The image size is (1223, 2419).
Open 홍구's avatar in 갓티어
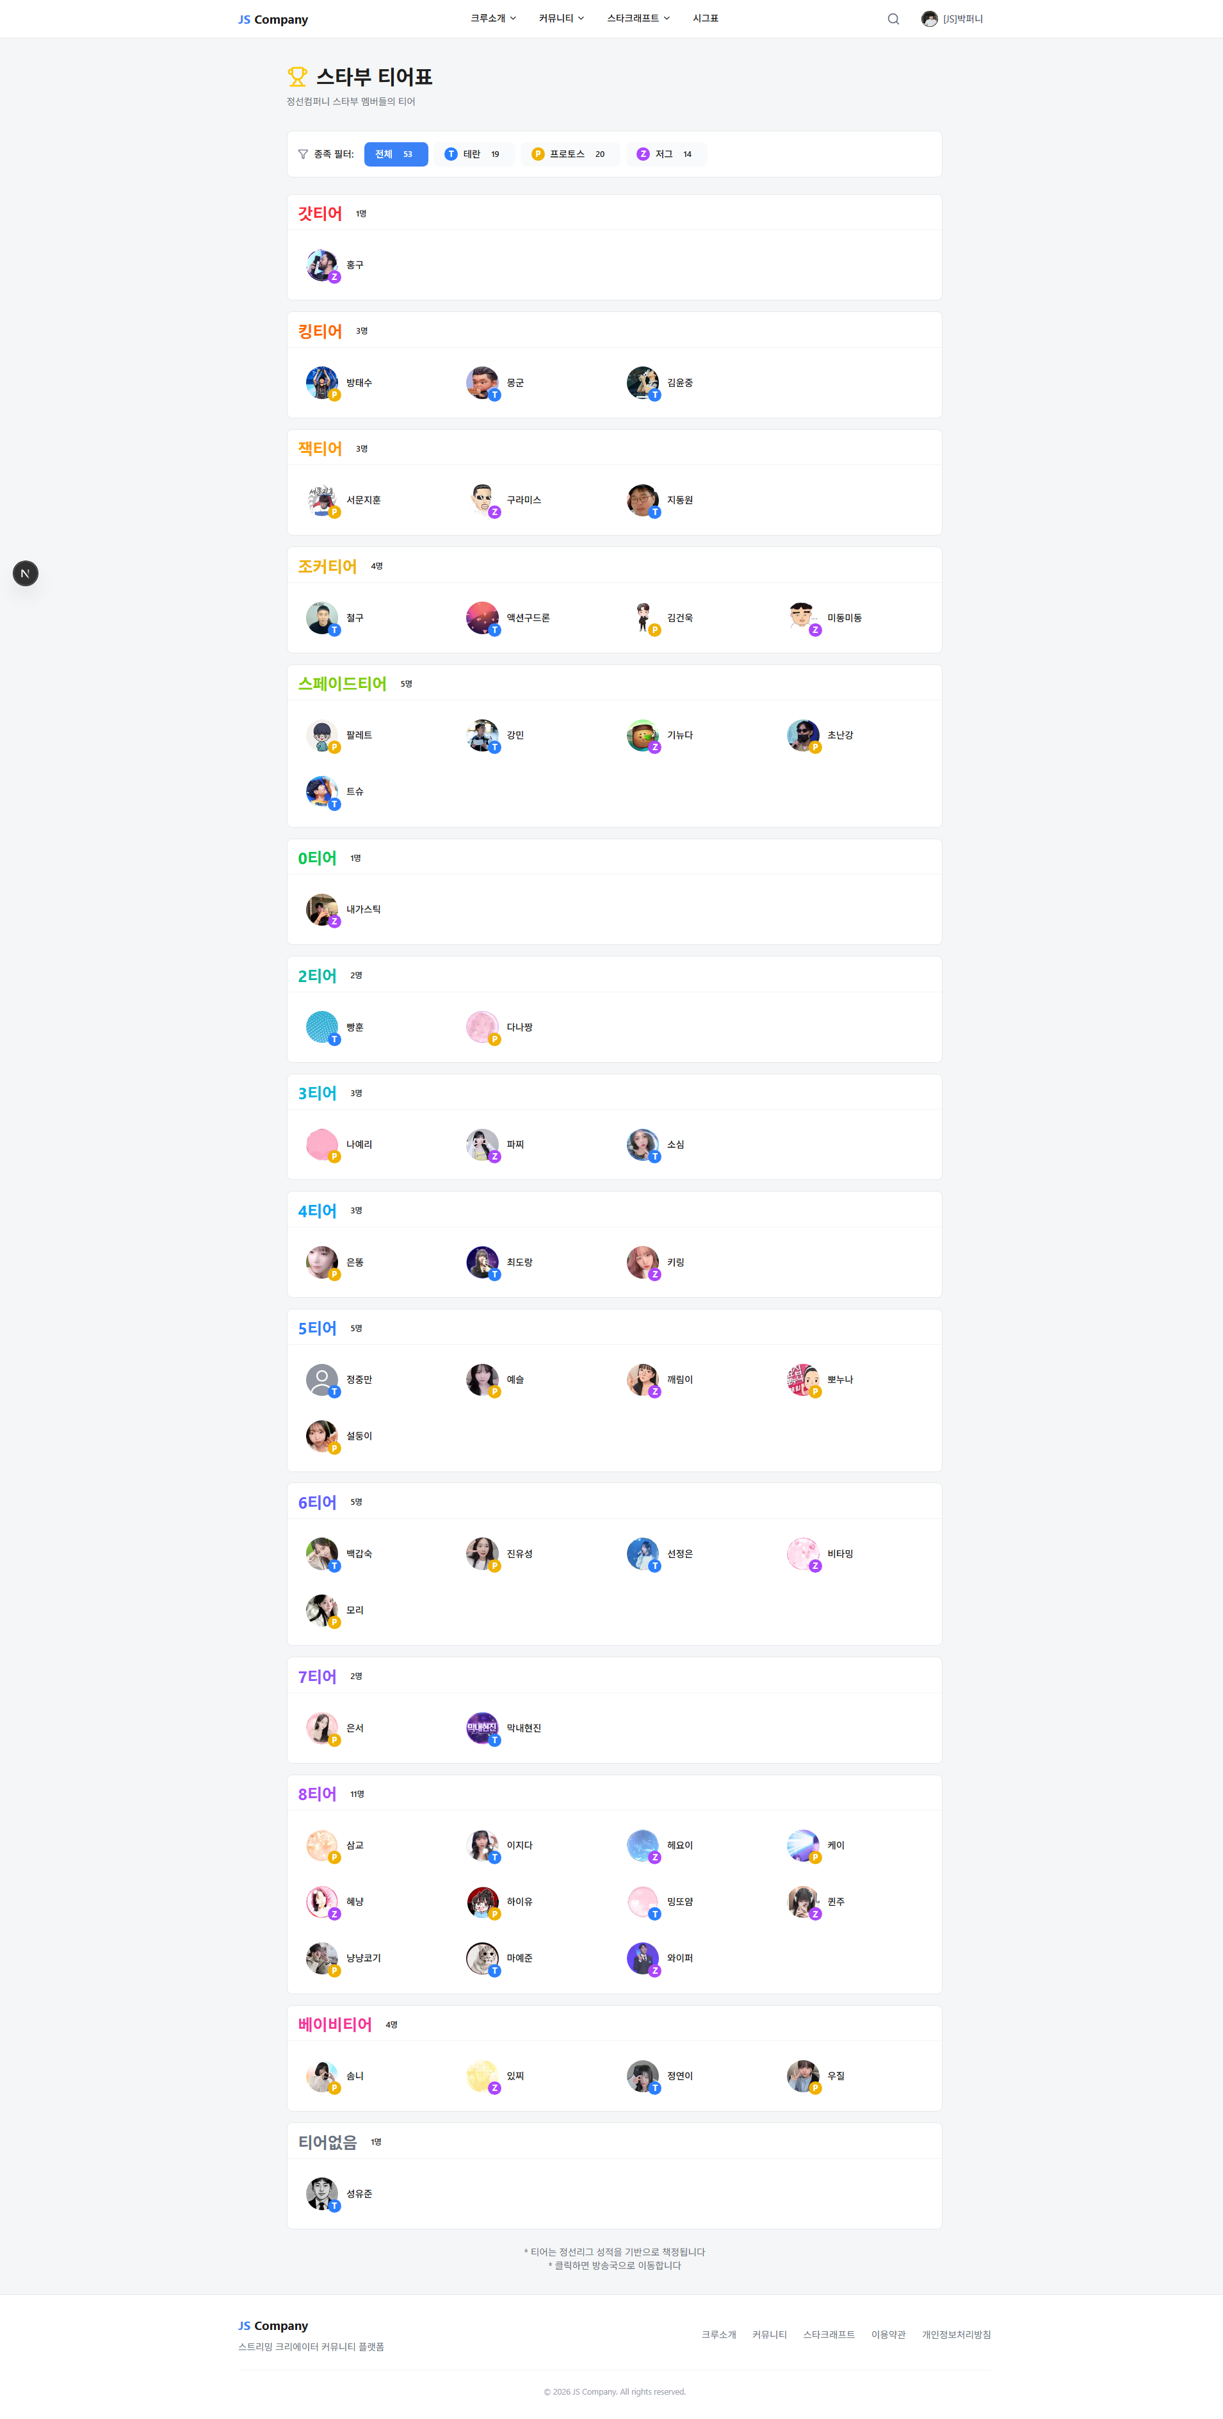point(322,265)
